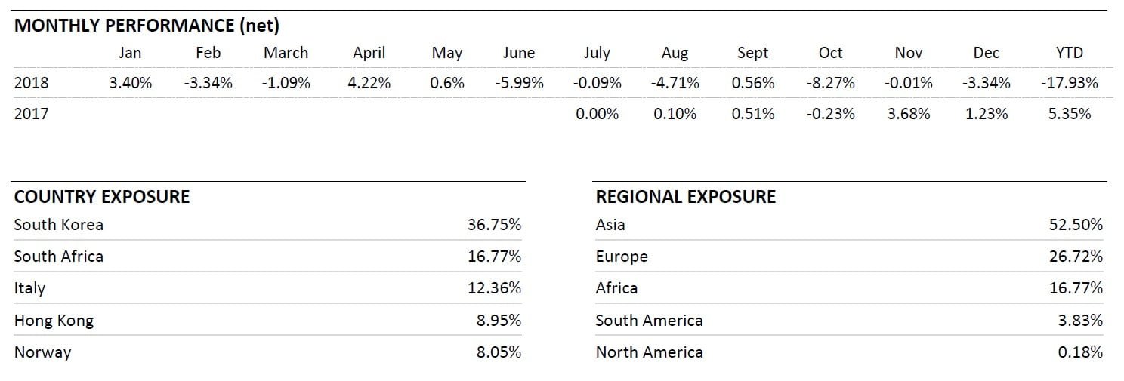Select the 2017 row label

coord(31,114)
